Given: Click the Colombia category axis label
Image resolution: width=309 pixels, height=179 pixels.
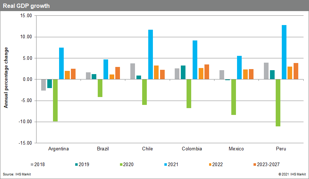Looking at the screenshot, I should click(x=192, y=149).
